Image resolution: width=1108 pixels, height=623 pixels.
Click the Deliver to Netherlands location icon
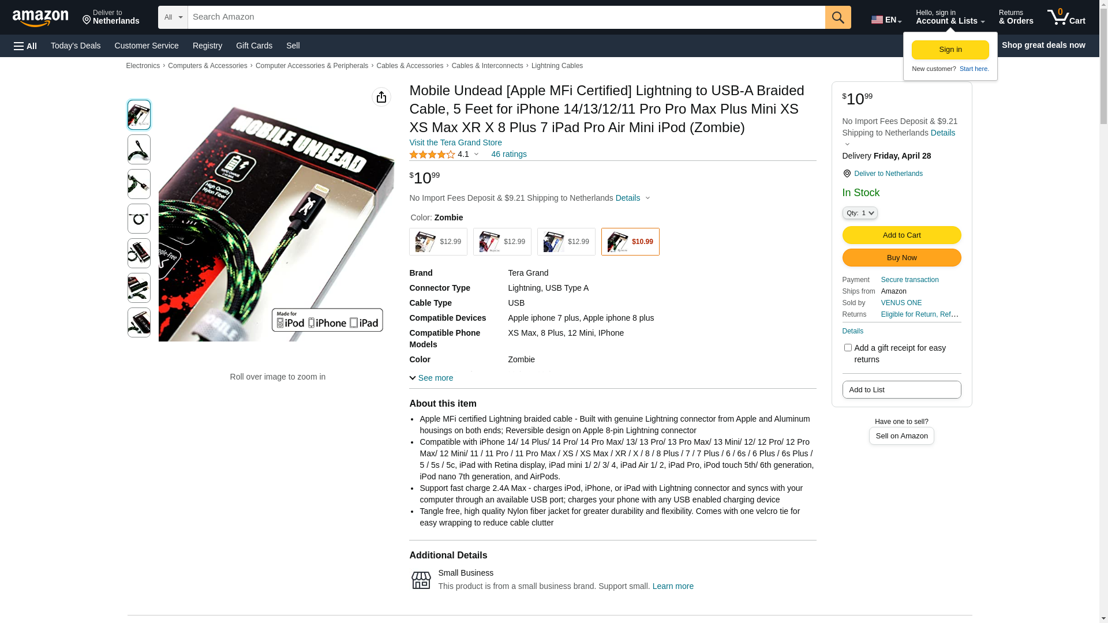click(847, 174)
